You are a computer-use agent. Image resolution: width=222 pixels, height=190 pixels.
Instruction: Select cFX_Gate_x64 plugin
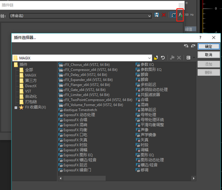pyautogui.click(x=82, y=90)
